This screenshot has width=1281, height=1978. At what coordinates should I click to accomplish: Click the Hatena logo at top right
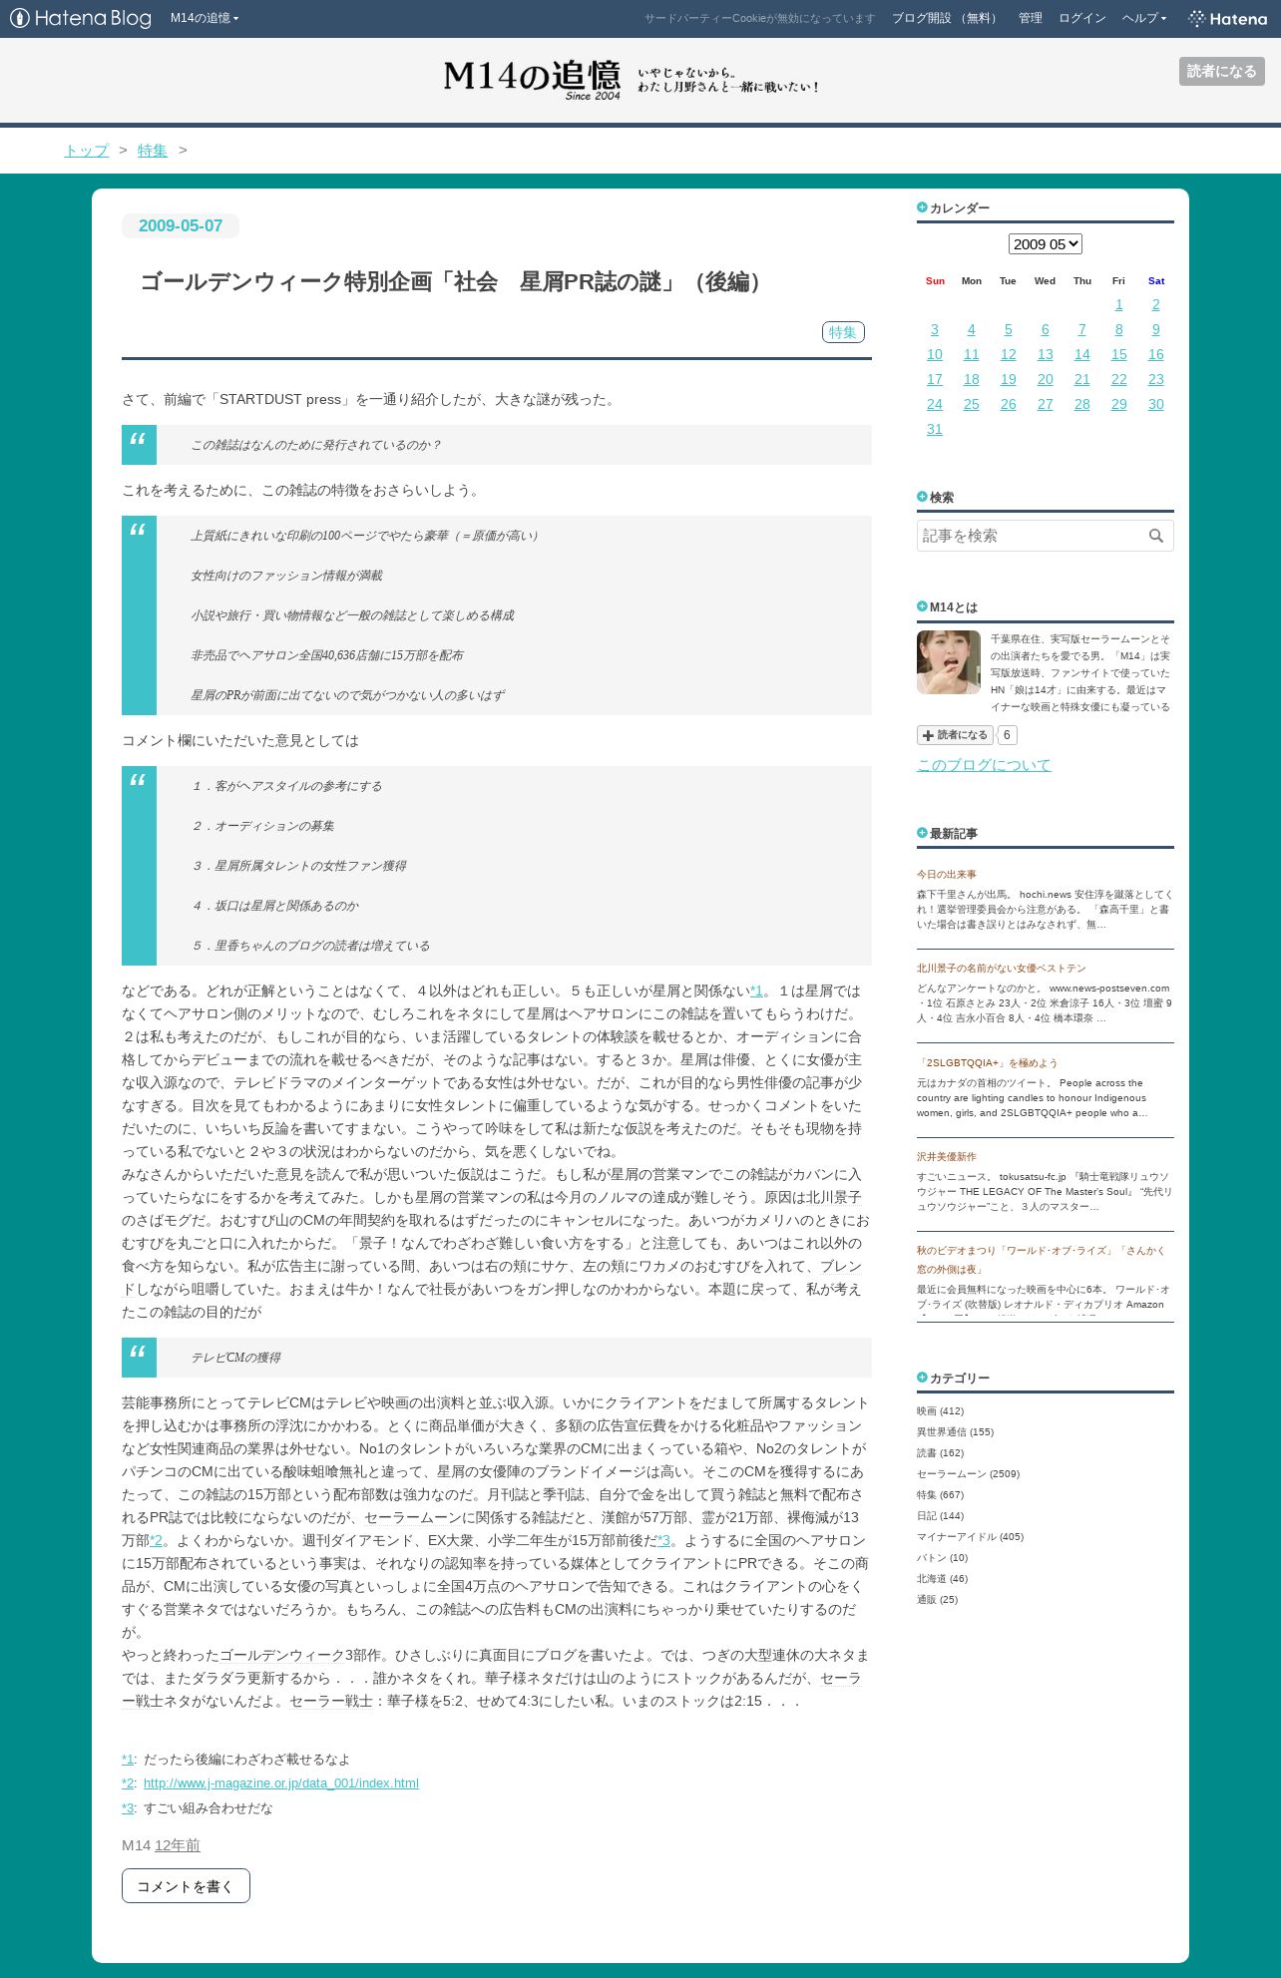(x=1227, y=18)
